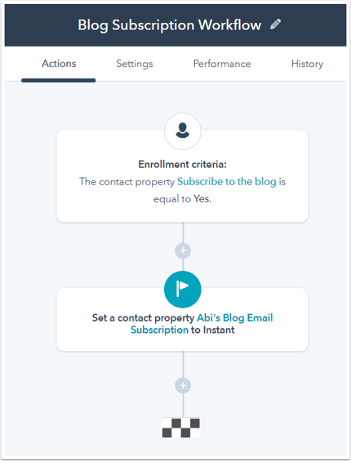Open the Subscribe to the blog link
The width and height of the screenshot is (351, 461).
tap(227, 182)
